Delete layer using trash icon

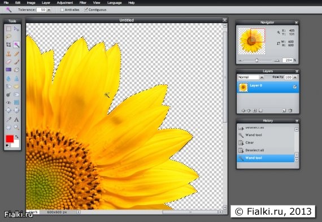[x=290, y=111]
